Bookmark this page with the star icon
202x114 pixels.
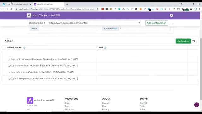point(97,9)
